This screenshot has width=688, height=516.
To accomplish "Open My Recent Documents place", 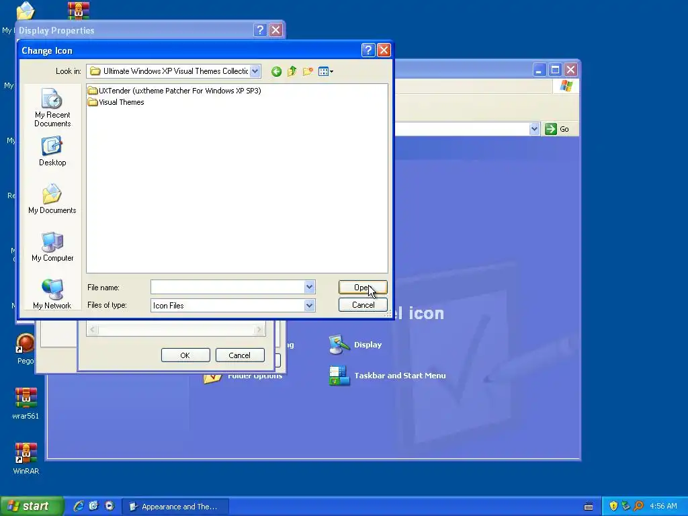I will coord(52,107).
